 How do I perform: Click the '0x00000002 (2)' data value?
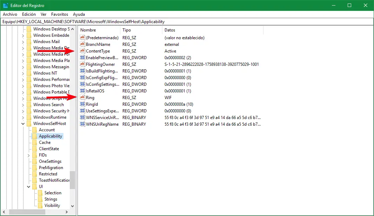[178, 57]
